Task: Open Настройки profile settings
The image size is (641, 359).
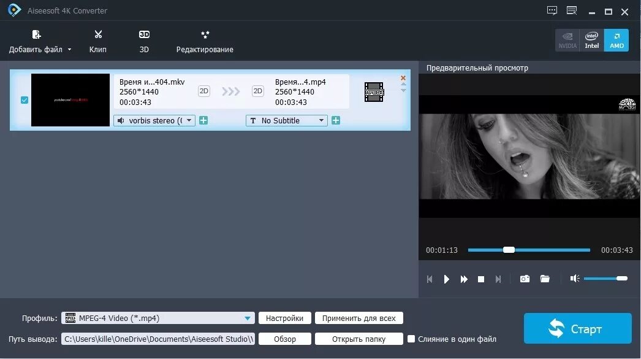Action: [x=284, y=318]
